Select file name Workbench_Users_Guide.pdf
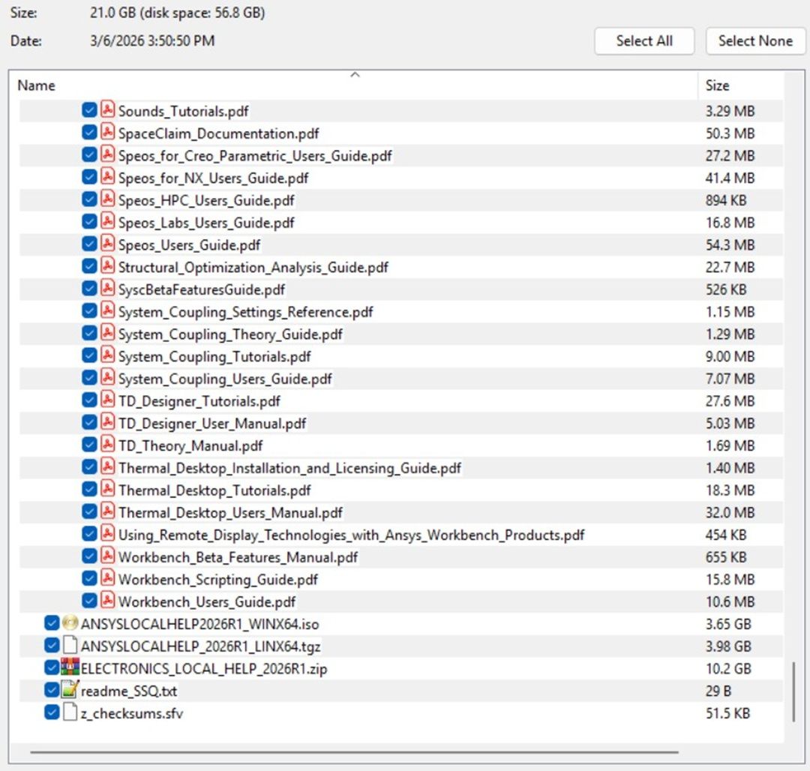Viewport: 810px width, 771px height. point(207,601)
